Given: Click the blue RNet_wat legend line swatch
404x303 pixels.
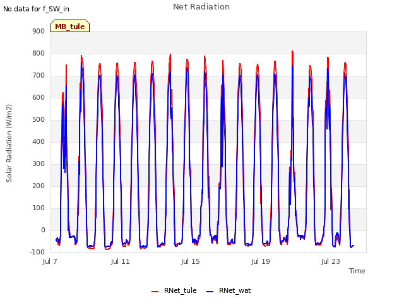Looking at the screenshot, I should pyautogui.click(x=210, y=292).
